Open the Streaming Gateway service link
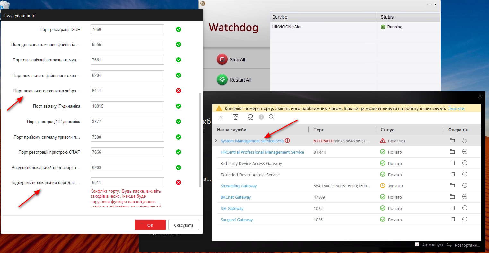The width and height of the screenshot is (489, 253). (x=239, y=186)
